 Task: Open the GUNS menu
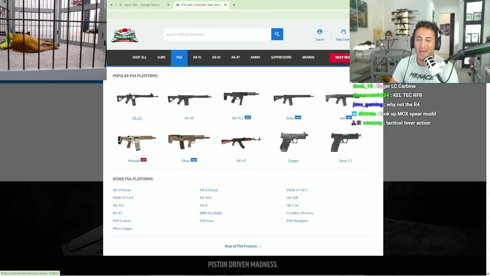coord(162,57)
